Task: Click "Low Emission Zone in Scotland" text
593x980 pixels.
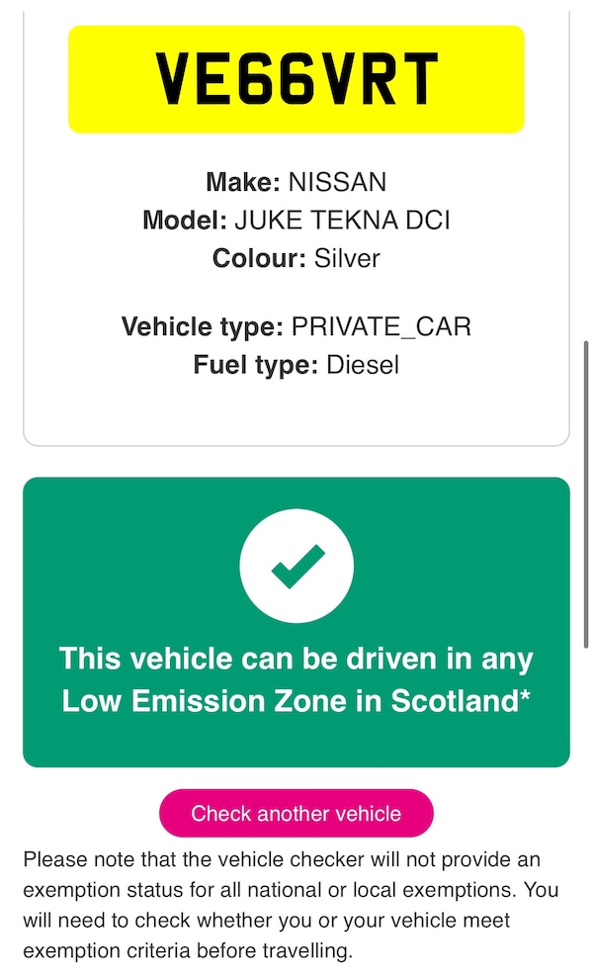Action: click(289, 701)
